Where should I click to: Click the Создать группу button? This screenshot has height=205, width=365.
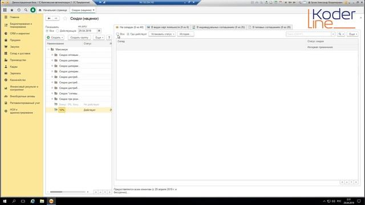point(79,38)
